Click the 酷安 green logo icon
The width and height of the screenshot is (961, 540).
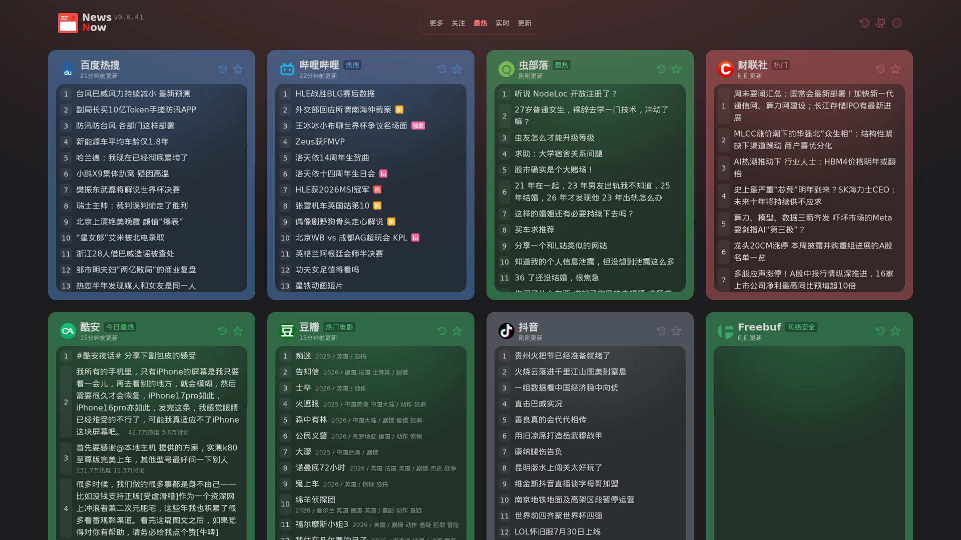(68, 331)
